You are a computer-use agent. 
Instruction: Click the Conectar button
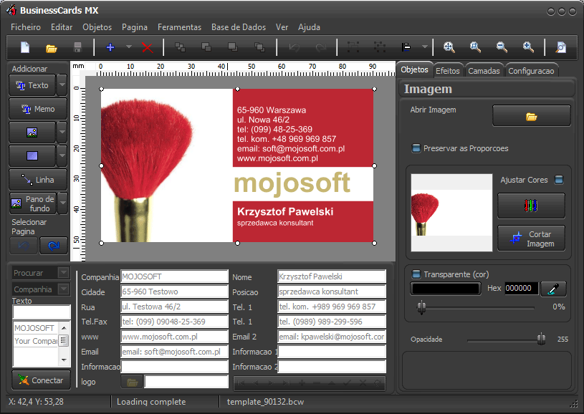pos(41,380)
